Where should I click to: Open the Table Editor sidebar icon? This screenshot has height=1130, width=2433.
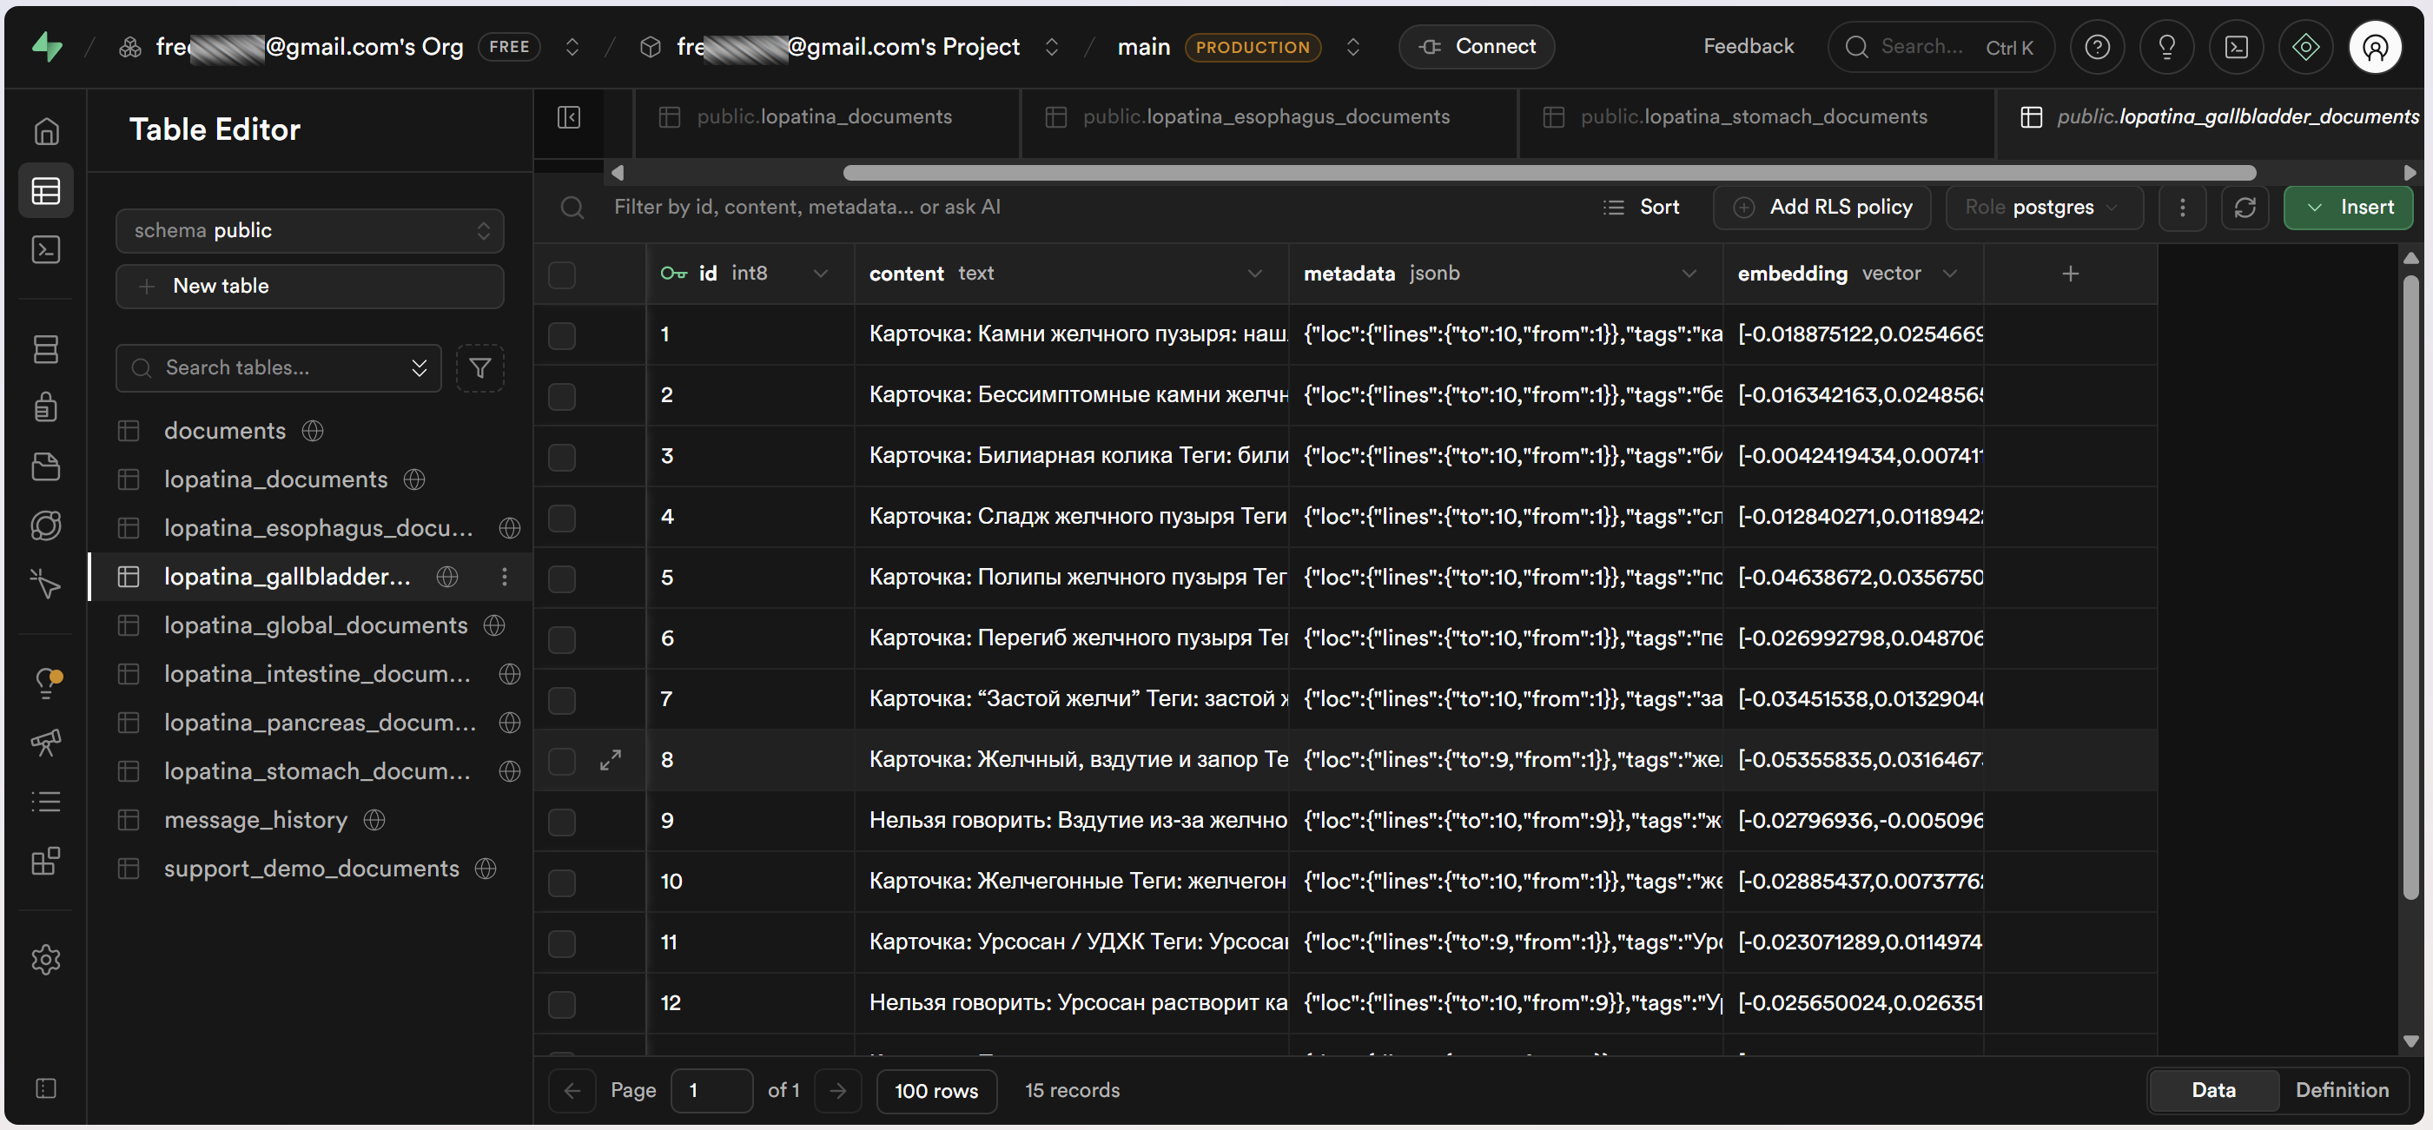(46, 191)
